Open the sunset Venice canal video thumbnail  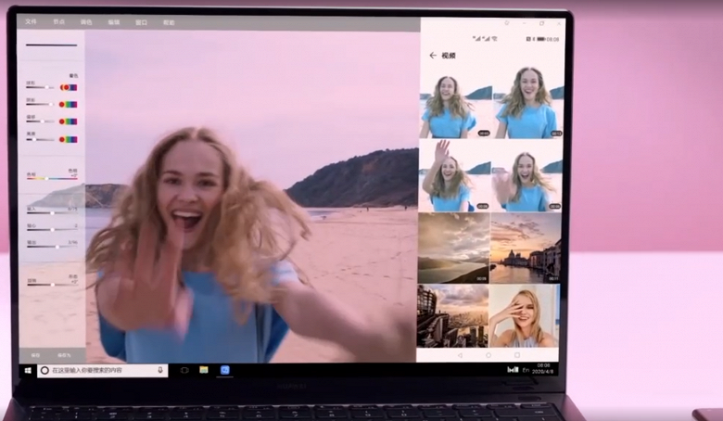click(526, 248)
